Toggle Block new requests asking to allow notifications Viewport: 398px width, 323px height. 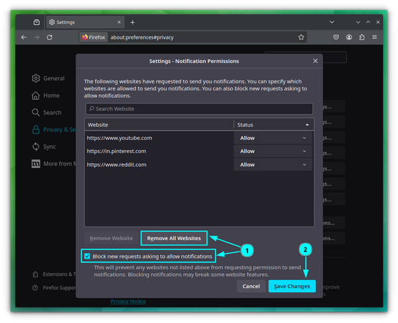coord(88,256)
